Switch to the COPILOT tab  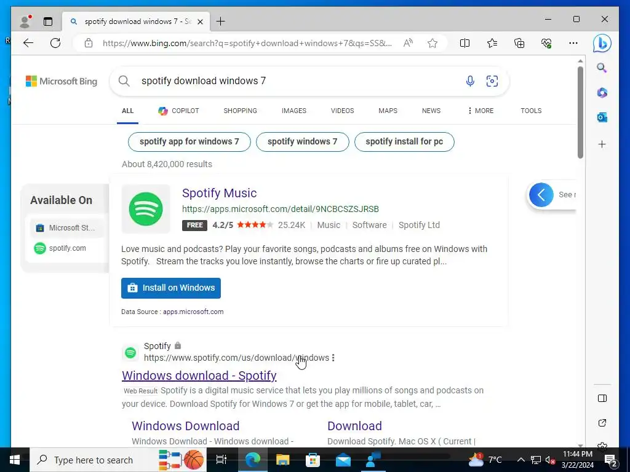coord(178,111)
